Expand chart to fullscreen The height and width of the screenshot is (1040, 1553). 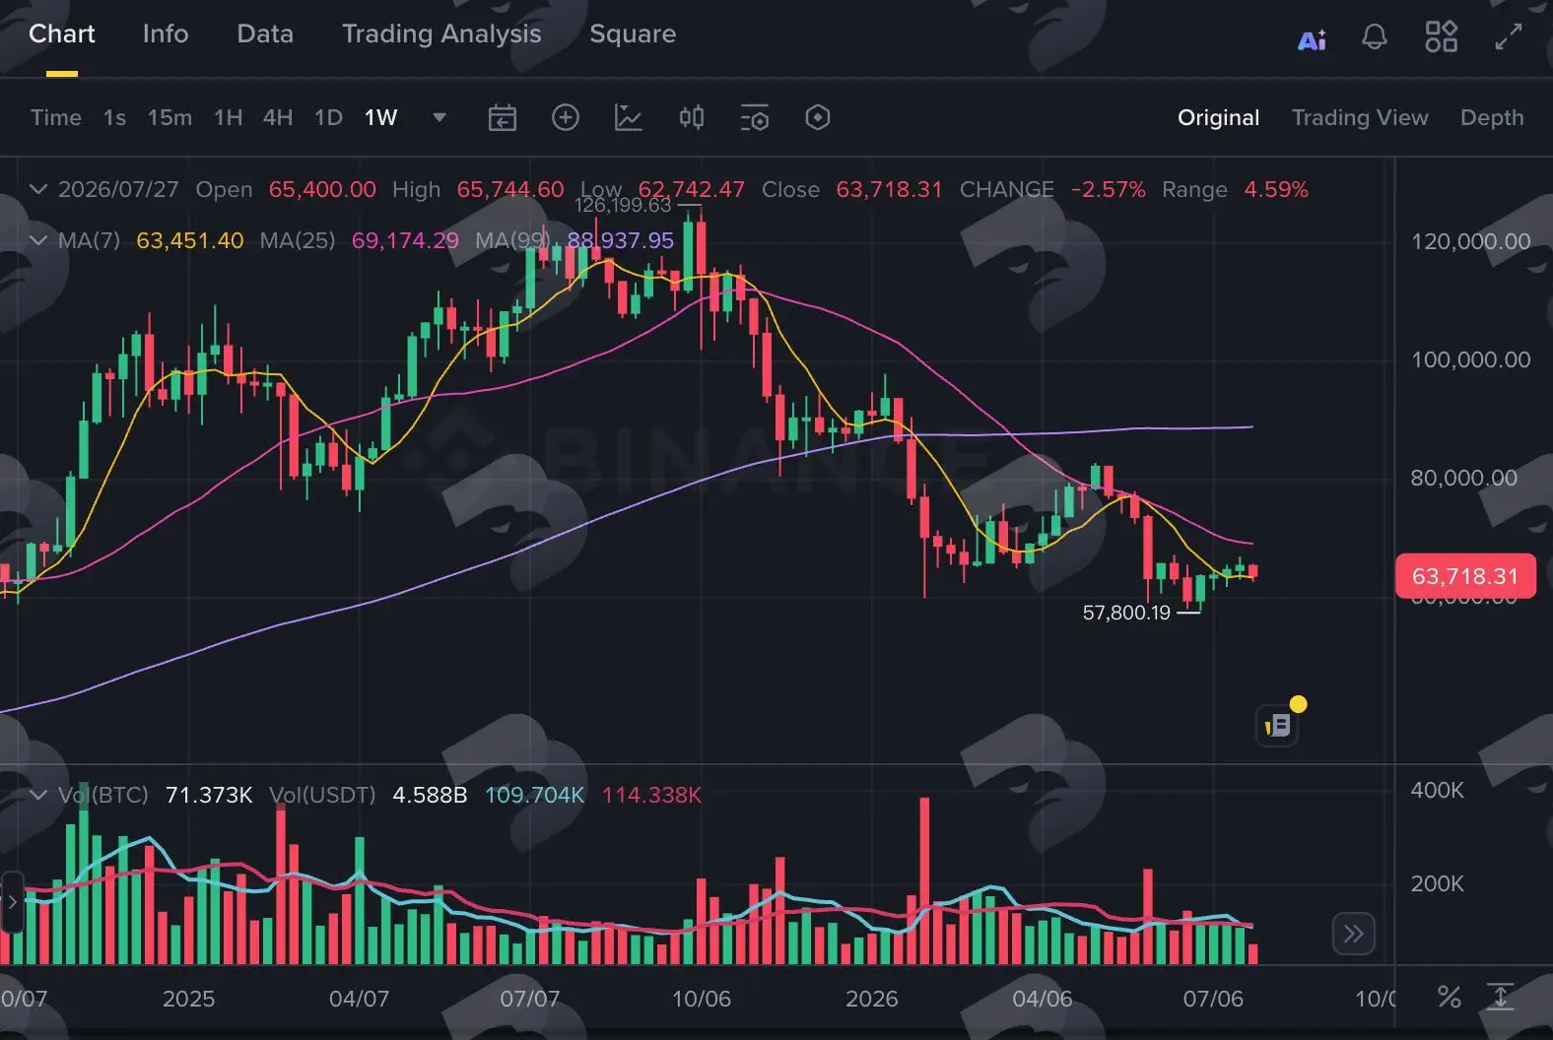pyautogui.click(x=1509, y=36)
